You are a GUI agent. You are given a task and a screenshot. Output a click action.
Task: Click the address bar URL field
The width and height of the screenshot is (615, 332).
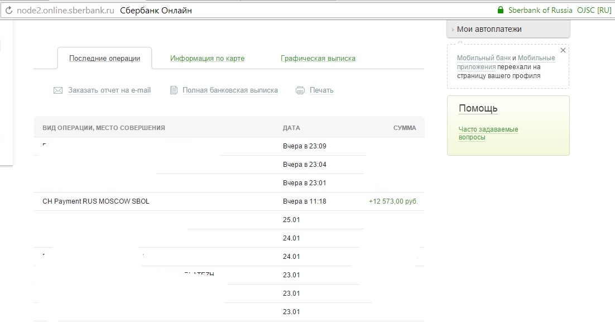point(66,10)
